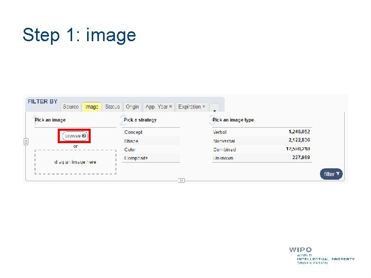The width and height of the screenshot is (371, 278).
Task: Choose the Composite strategy
Action: pyautogui.click(x=151, y=158)
